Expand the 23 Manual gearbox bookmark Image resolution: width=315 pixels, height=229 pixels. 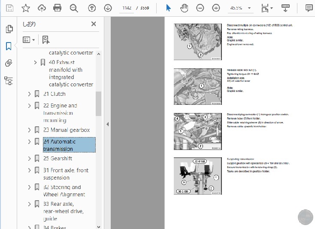(29, 130)
